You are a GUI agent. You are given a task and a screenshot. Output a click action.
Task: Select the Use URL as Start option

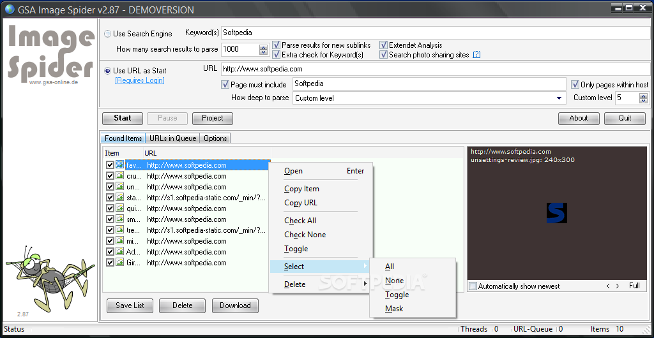107,71
